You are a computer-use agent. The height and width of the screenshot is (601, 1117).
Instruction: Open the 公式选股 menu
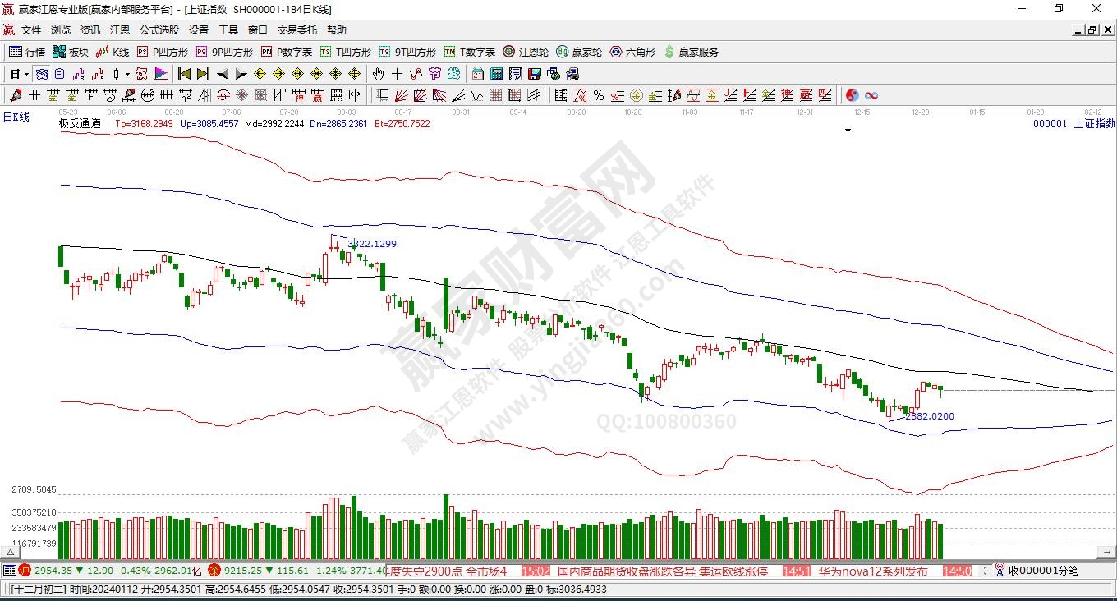159,30
